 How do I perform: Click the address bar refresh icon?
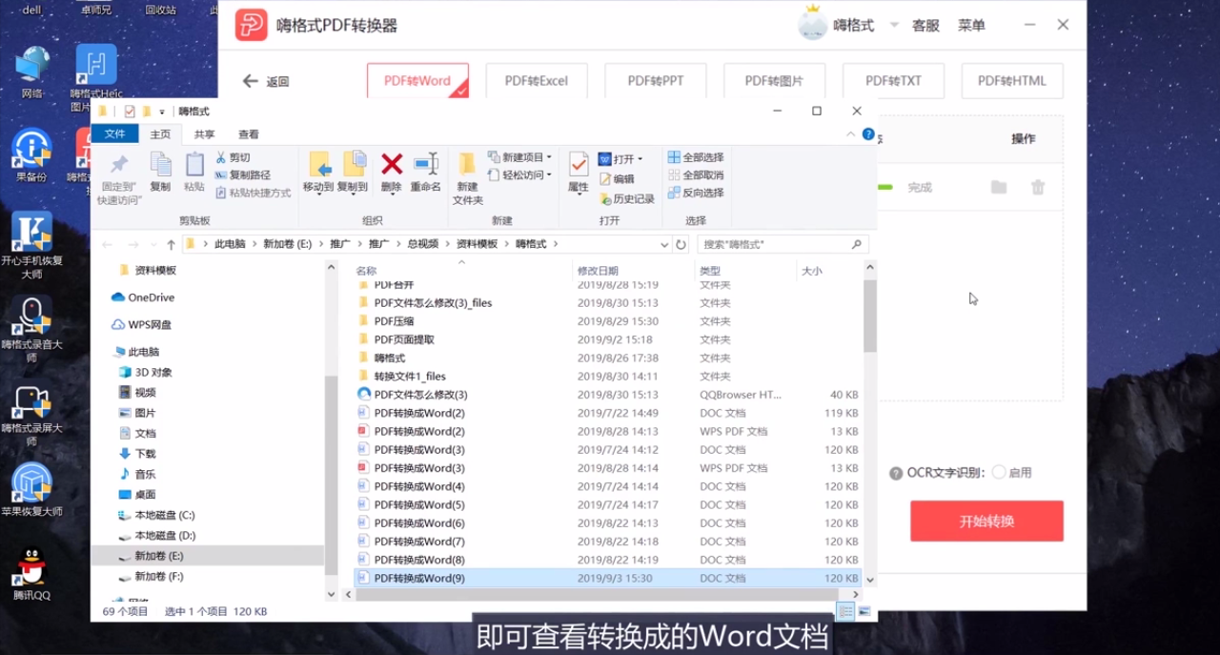pyautogui.click(x=681, y=244)
